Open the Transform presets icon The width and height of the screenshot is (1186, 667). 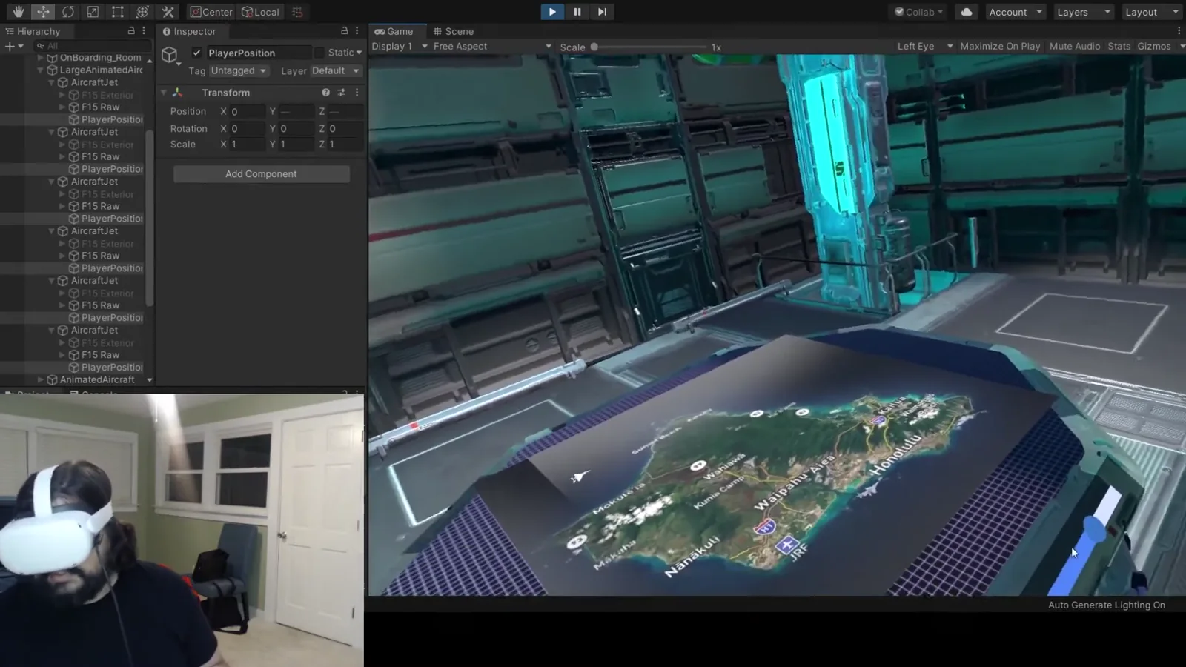point(341,93)
